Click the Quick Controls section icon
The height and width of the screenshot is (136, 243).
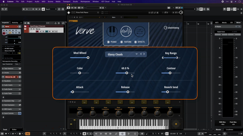tap(20, 113)
